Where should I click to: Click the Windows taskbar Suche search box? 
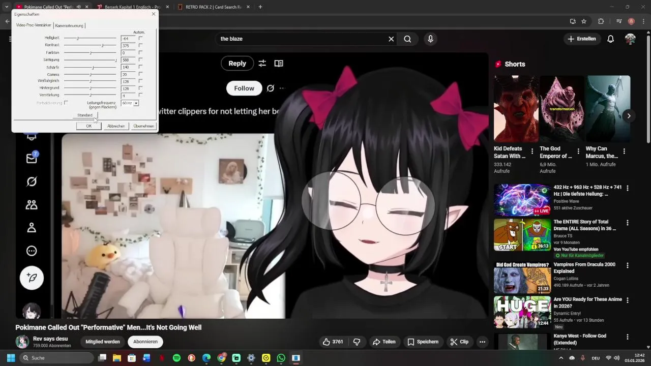[57, 358]
